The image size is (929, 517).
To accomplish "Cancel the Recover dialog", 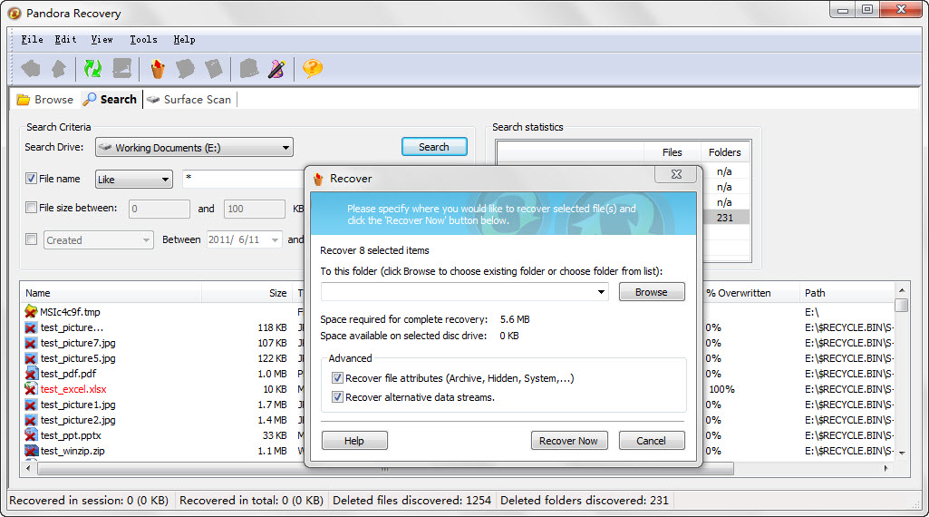I will pyautogui.click(x=652, y=441).
